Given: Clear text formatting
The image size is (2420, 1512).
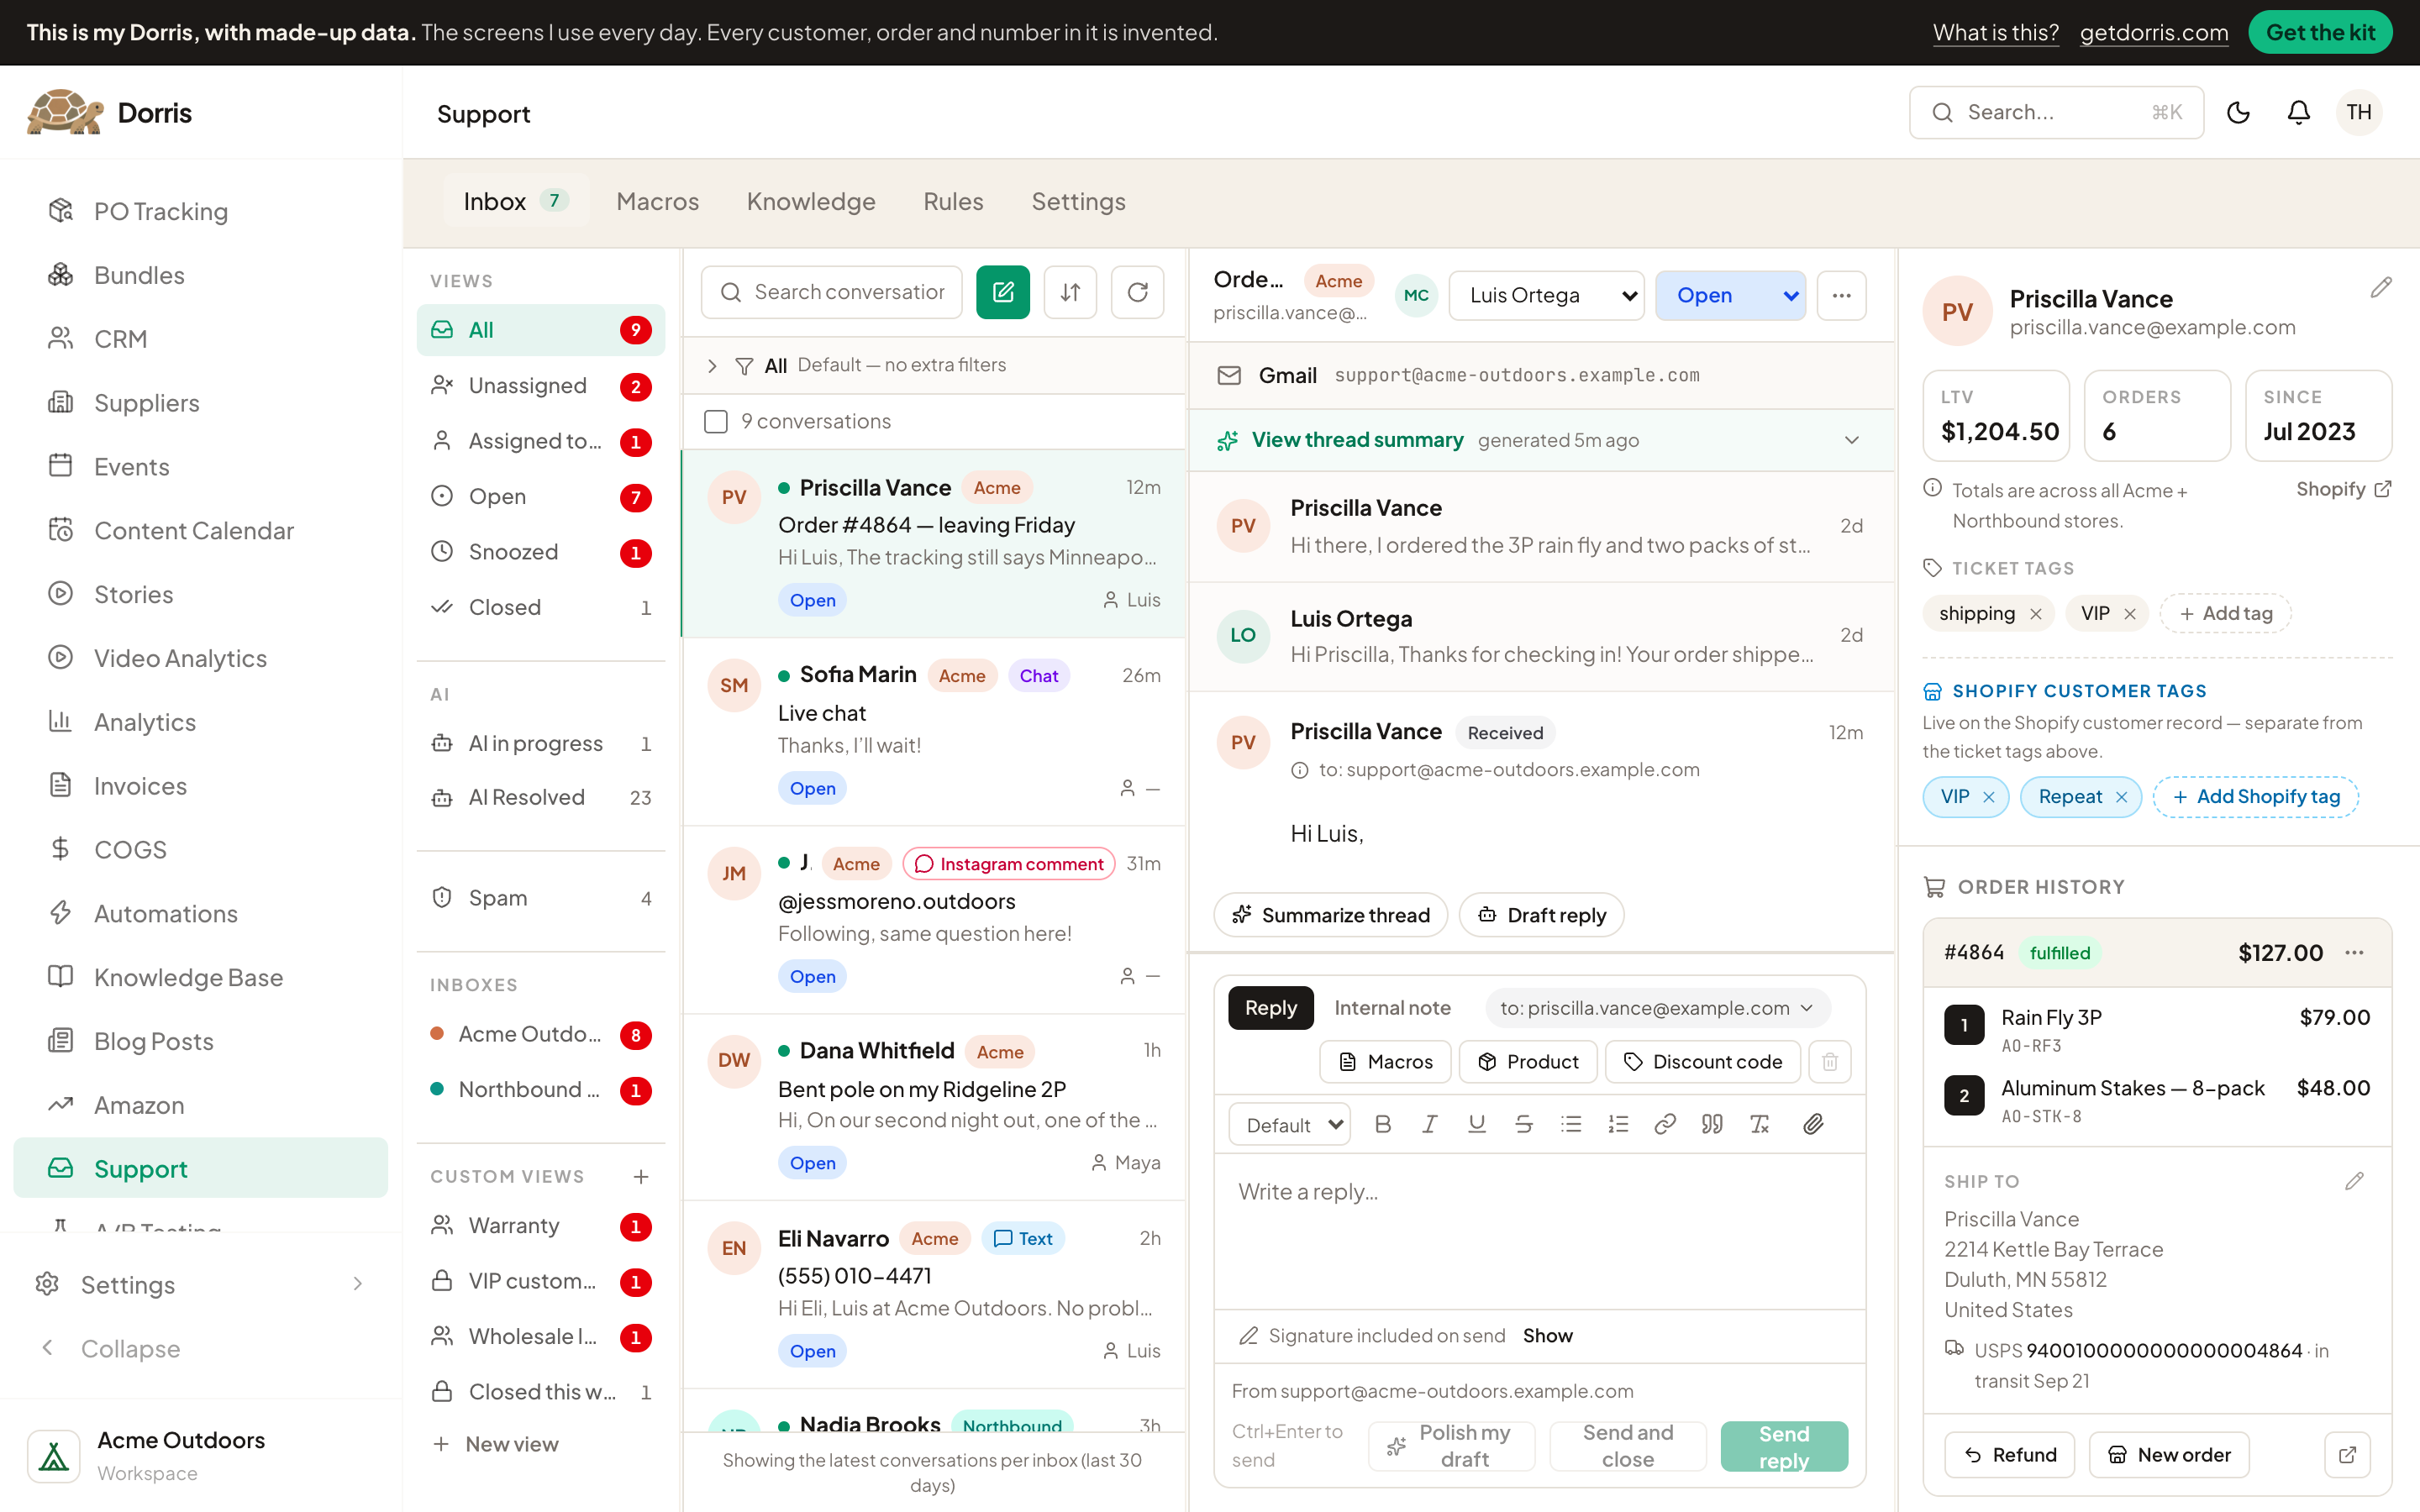Looking at the screenshot, I should tap(1760, 1124).
